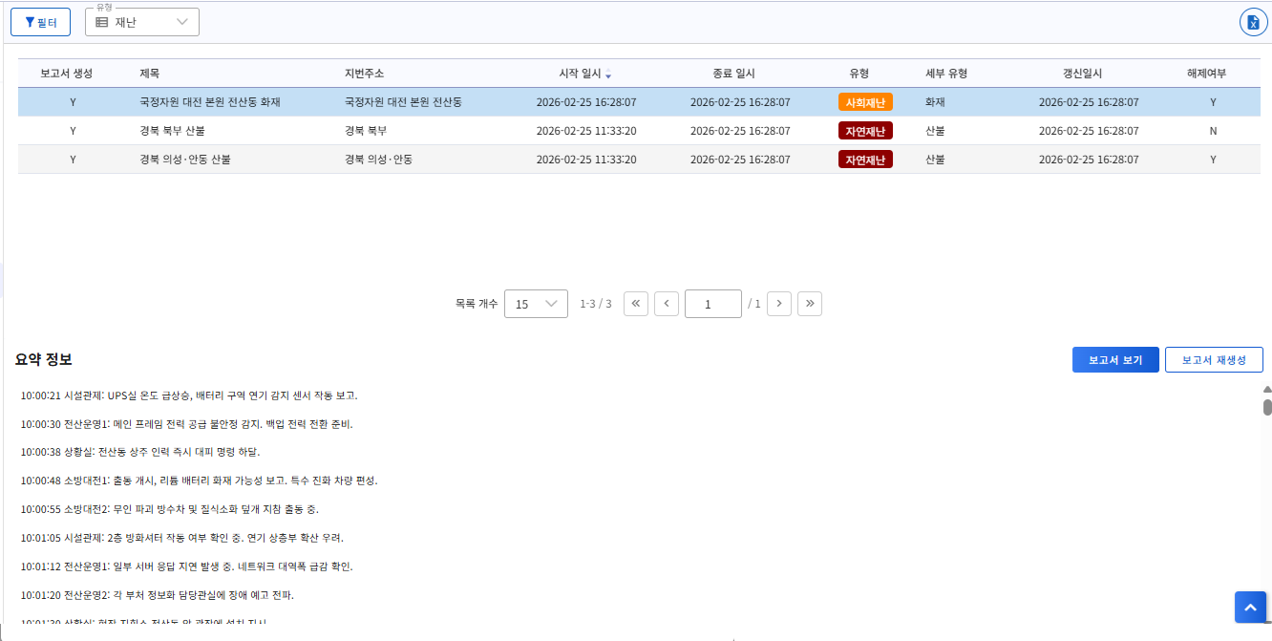Click the 보고서 보기 button

tap(1115, 360)
